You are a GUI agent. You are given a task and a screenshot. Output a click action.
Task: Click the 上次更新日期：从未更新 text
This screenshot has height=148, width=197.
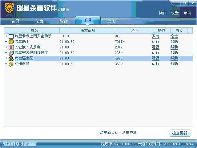[116, 133]
